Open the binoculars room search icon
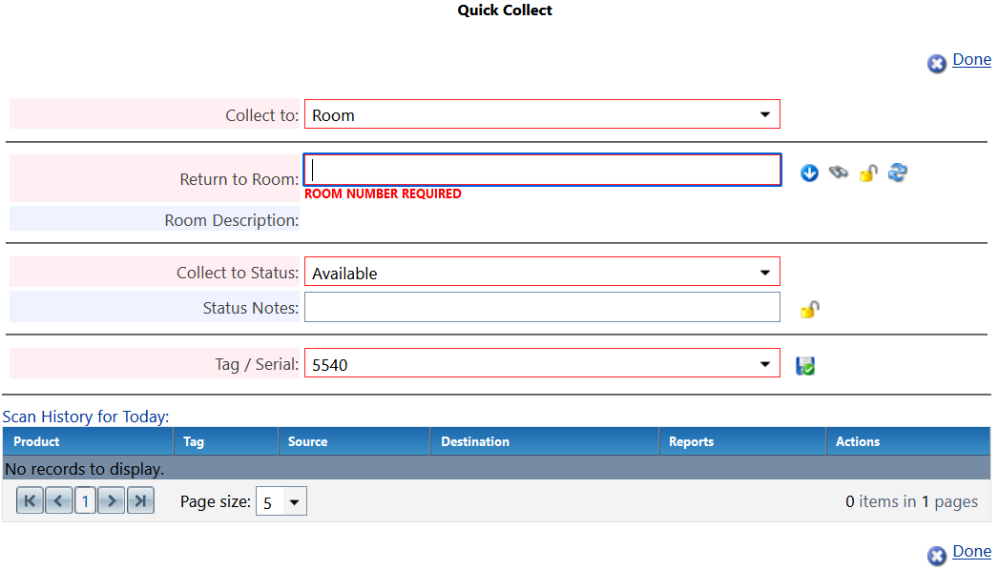This screenshot has height=570, width=999. tap(839, 173)
